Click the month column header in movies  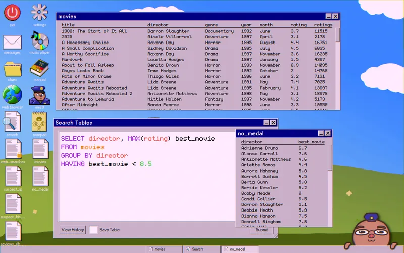pos(266,25)
